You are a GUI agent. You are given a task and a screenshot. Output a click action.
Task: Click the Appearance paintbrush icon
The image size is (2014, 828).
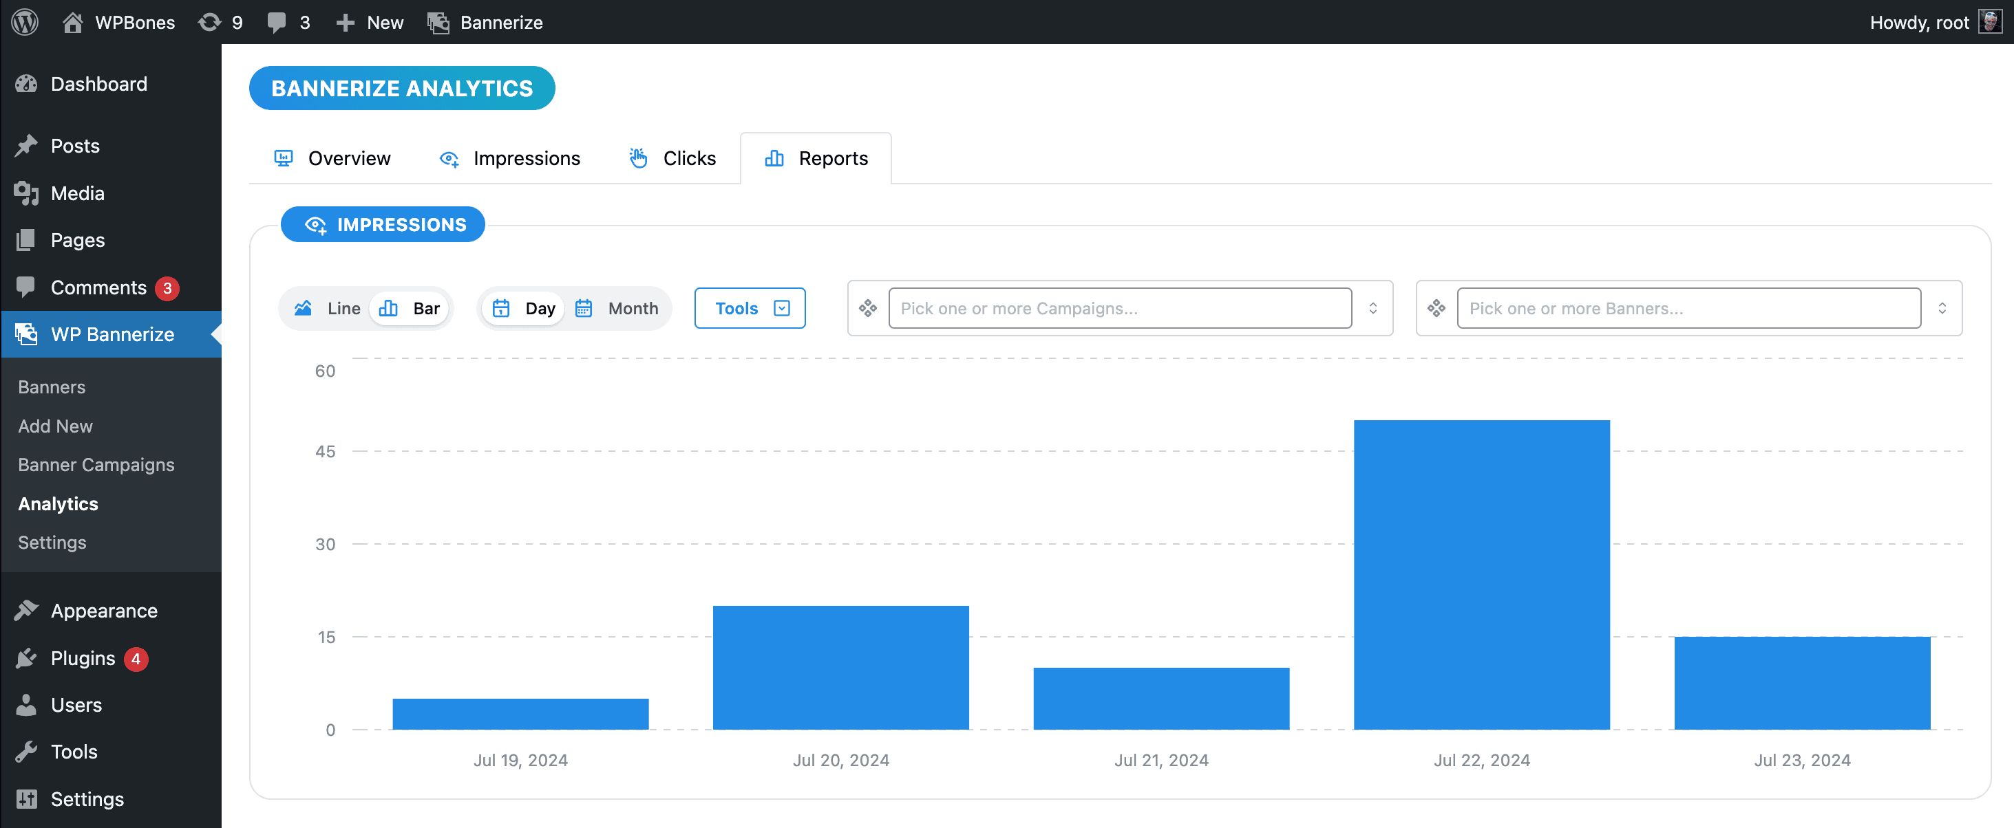point(25,611)
